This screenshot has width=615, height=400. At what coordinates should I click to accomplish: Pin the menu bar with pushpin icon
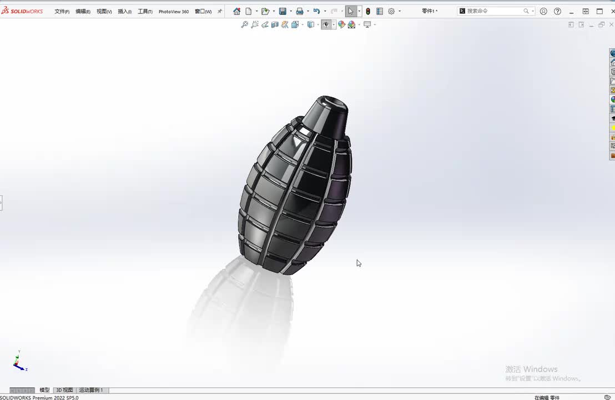[x=220, y=11]
